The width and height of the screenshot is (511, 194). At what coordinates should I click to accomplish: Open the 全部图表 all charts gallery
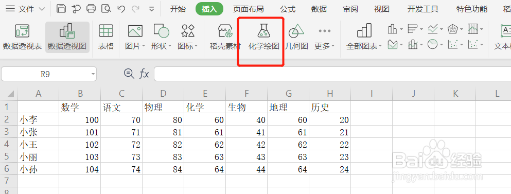(364, 37)
